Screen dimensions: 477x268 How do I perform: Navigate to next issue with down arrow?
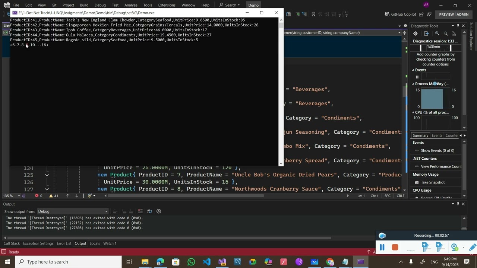[x=77, y=196]
